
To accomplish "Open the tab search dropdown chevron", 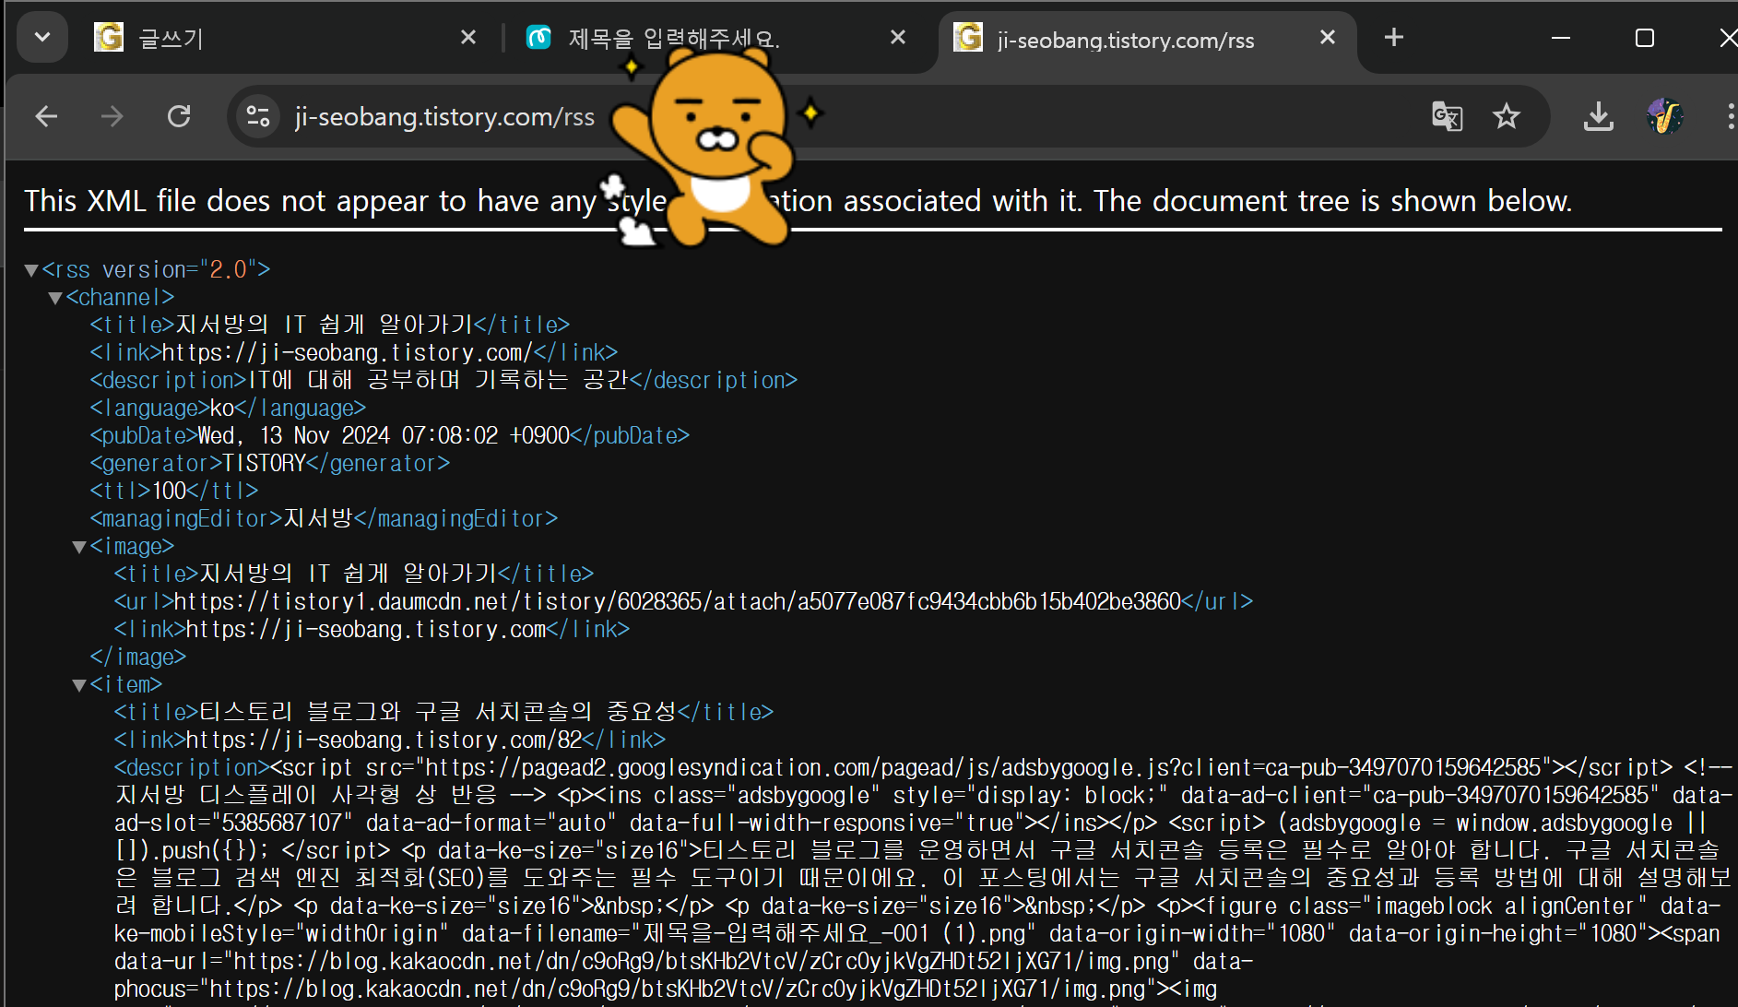I will 41,38.
